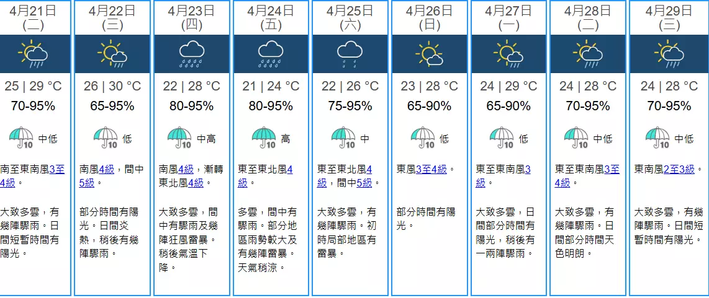Click the April 21 sunny-showers weather icon
Image resolution: width=709 pixels, height=298 pixels.
(x=34, y=55)
